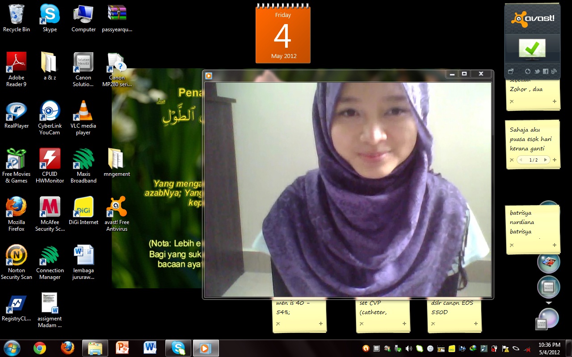The width and height of the screenshot is (572, 357).
Task: Open Maxis Connection Manager desktop shortcut
Action: coord(50,262)
